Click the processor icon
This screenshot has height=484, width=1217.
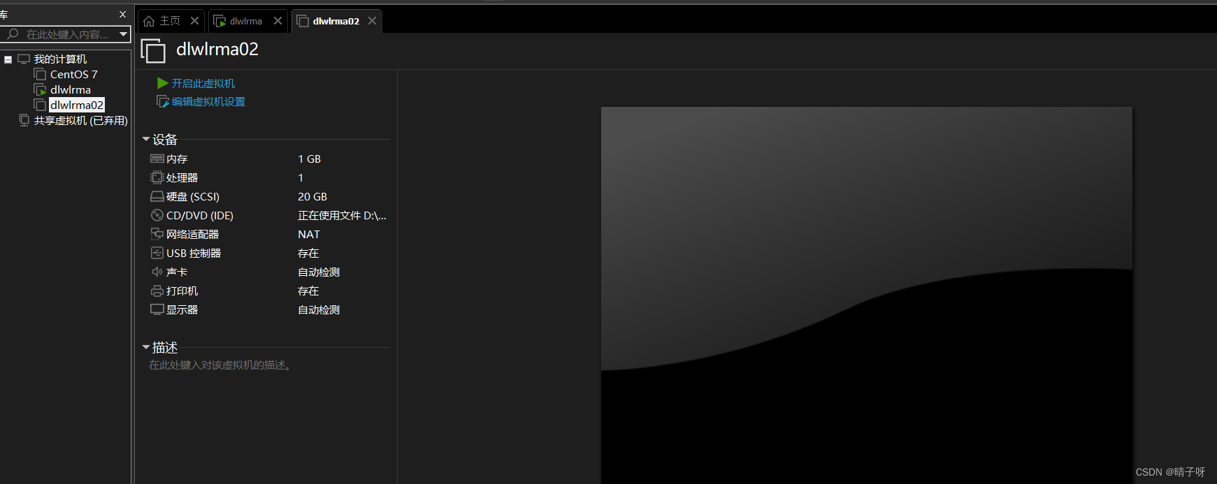(x=157, y=177)
